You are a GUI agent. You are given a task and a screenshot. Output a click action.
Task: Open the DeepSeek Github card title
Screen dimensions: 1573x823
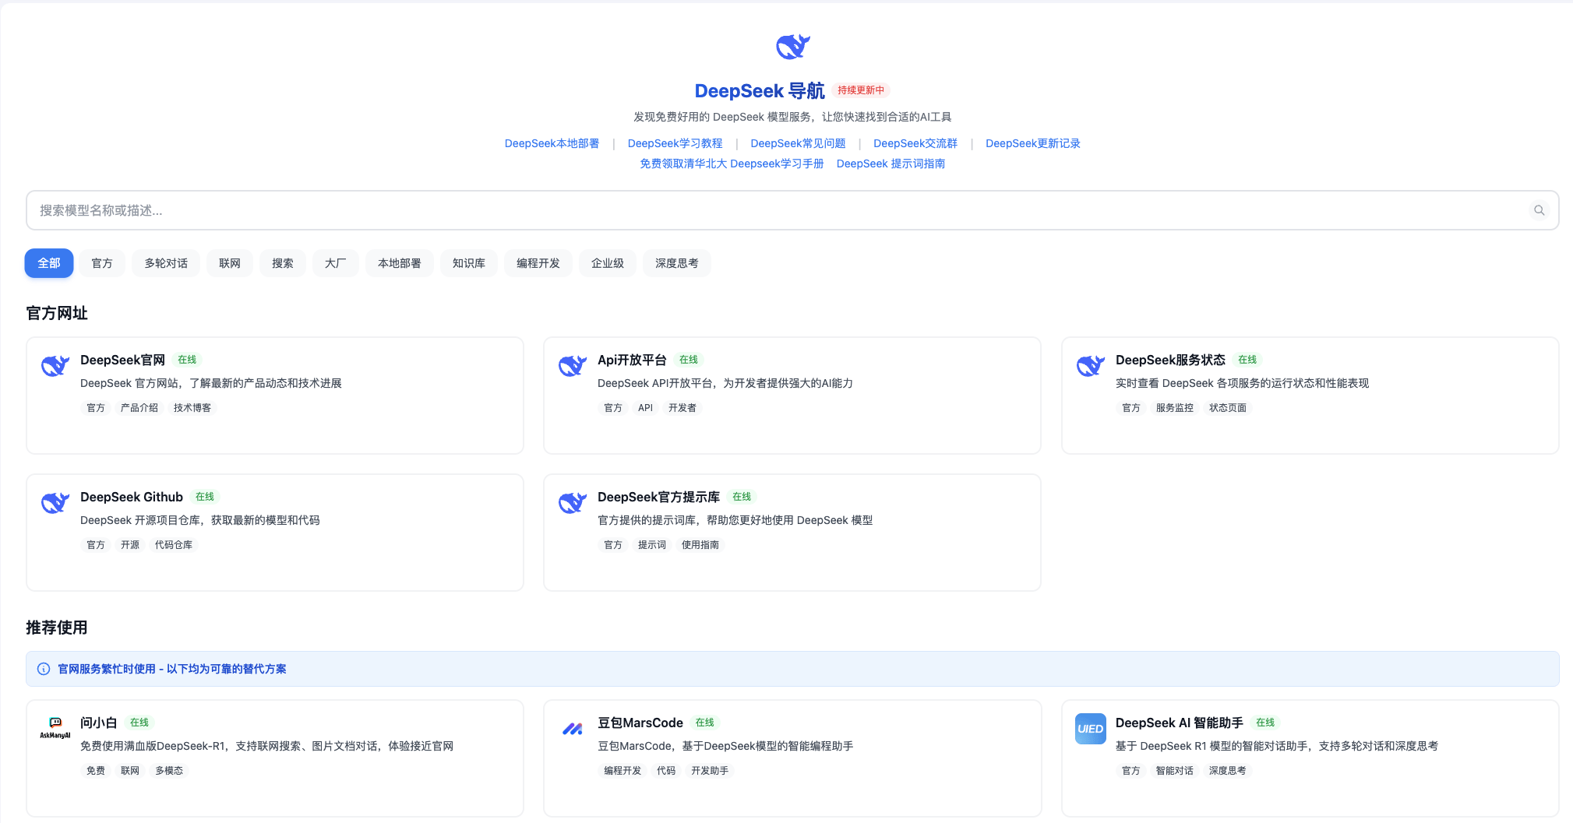point(132,497)
